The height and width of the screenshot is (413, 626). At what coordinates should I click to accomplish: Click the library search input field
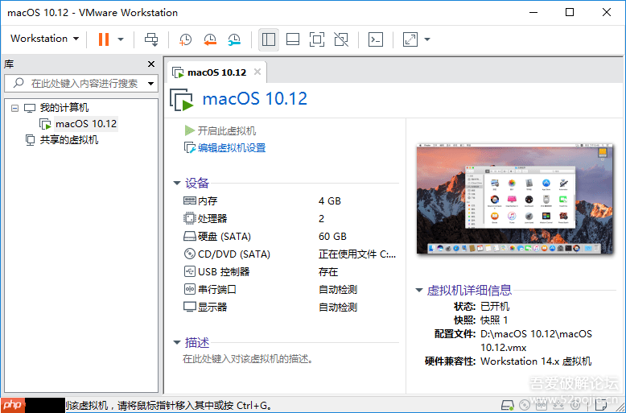(82, 83)
